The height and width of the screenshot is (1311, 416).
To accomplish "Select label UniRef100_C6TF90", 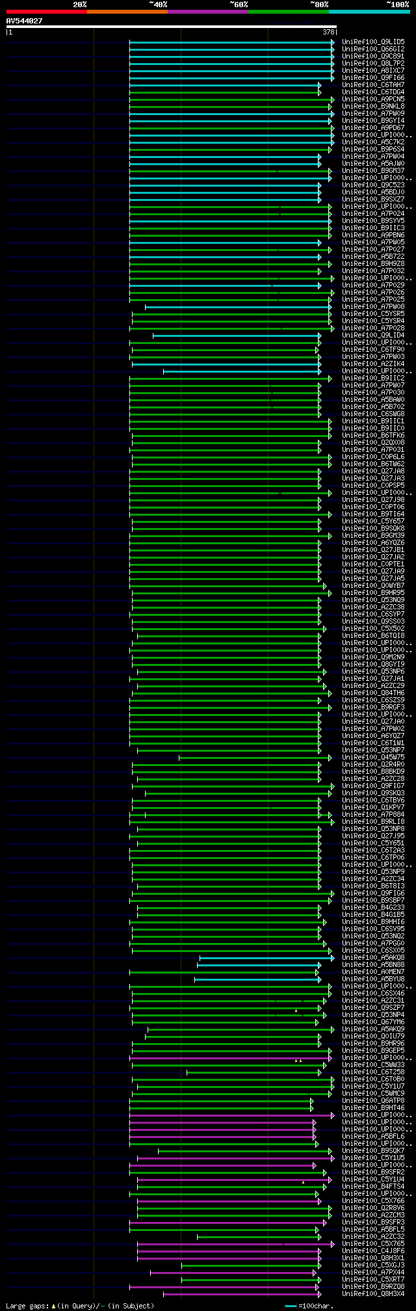I will [x=373, y=350].
